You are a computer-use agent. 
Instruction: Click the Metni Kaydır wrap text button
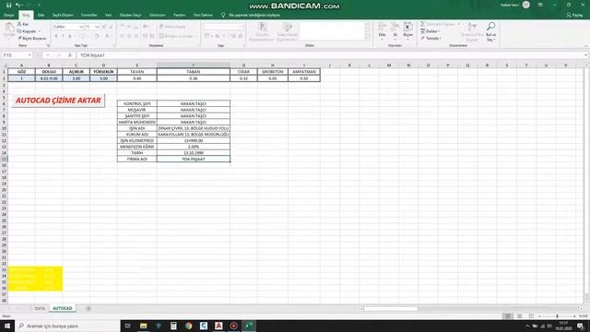pyautogui.click(x=172, y=27)
